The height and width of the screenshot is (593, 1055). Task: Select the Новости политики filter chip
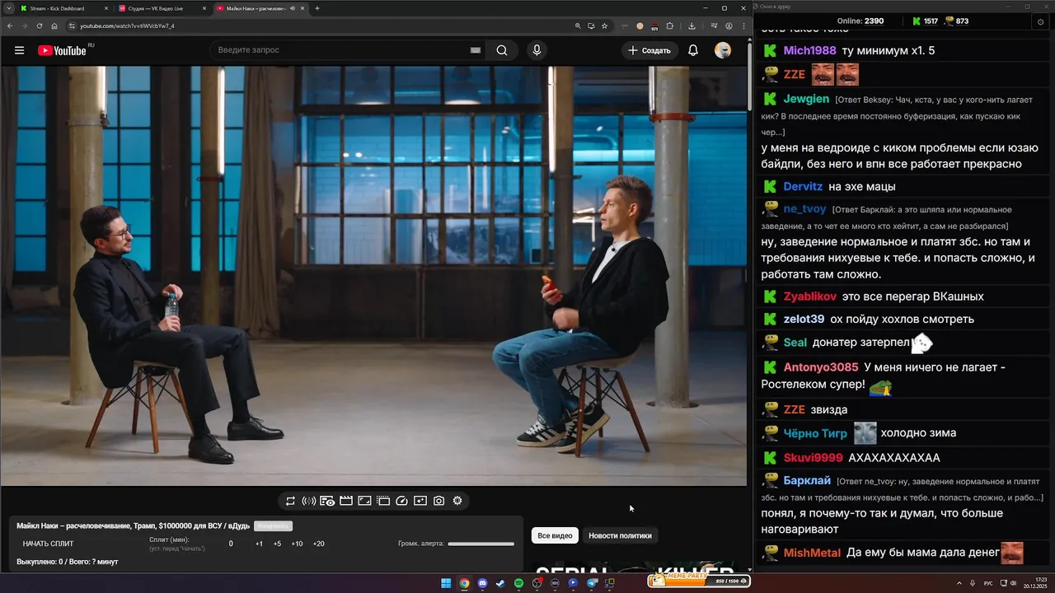(x=620, y=535)
